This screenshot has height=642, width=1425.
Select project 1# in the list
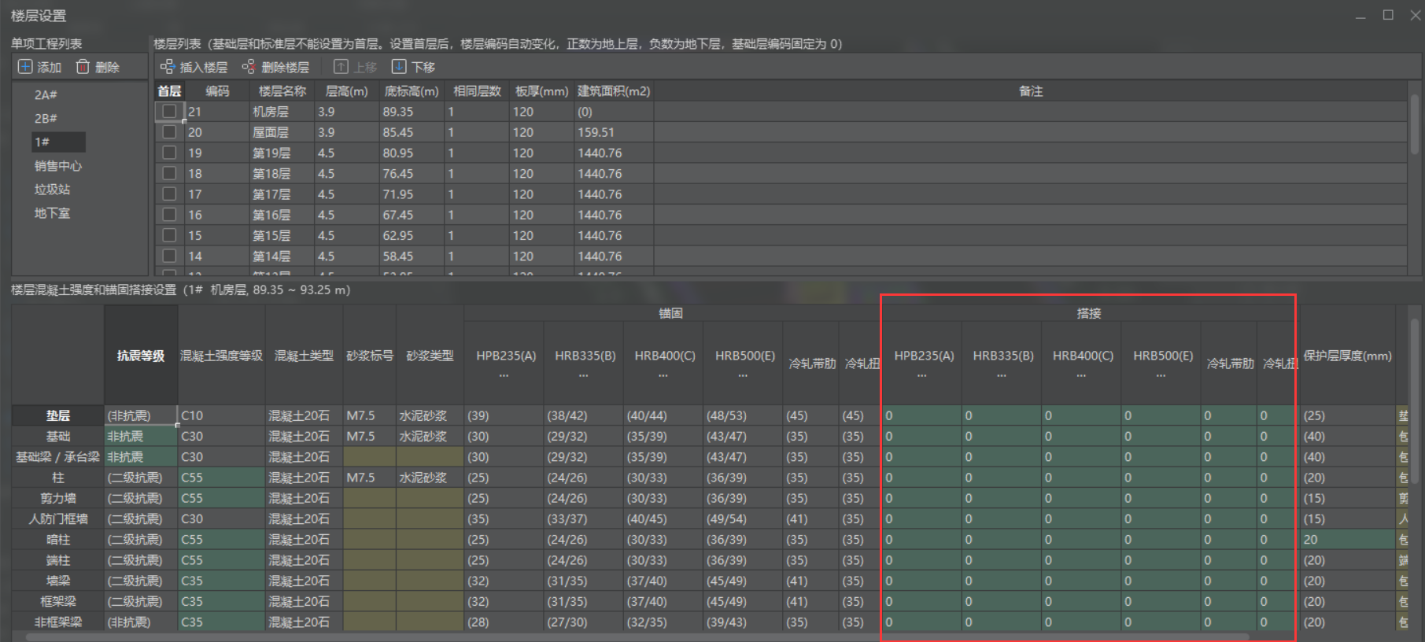(x=58, y=142)
